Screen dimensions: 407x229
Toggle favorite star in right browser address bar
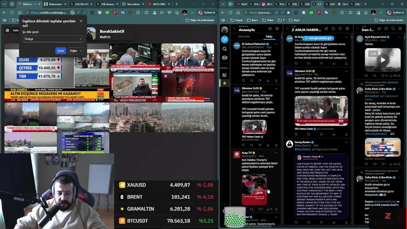coord(288,12)
